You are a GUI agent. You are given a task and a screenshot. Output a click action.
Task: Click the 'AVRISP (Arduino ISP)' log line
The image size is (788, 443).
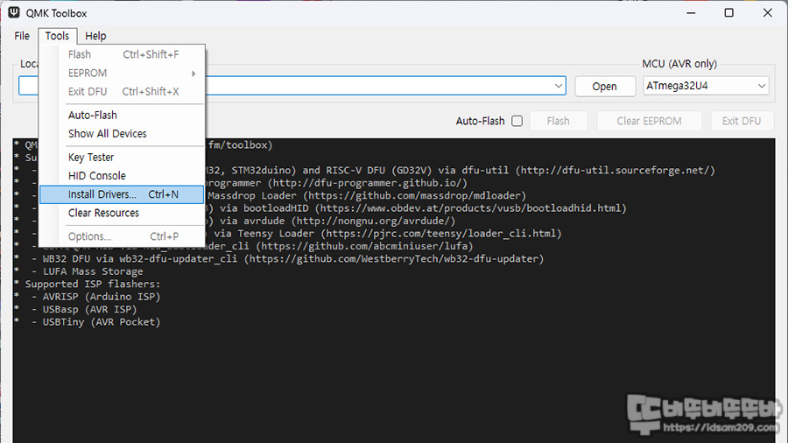pos(102,297)
